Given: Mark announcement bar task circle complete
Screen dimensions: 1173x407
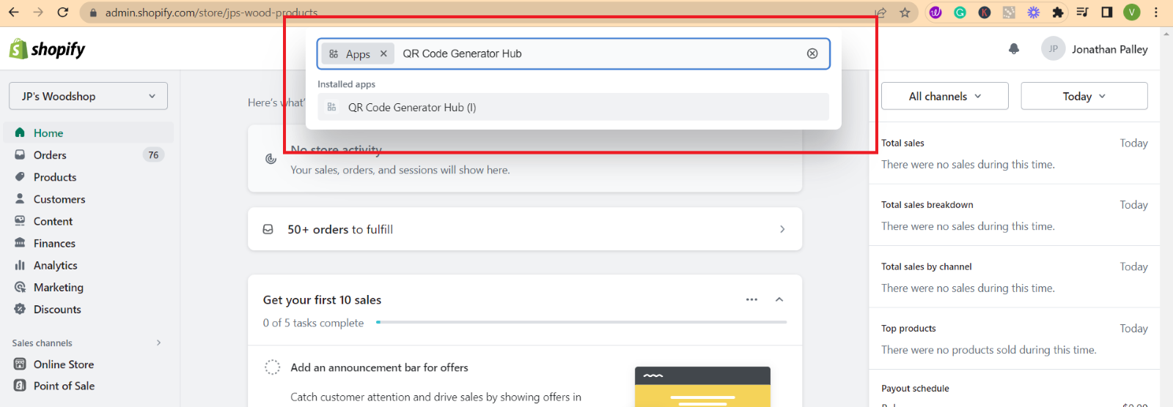Looking at the screenshot, I should pos(272,367).
